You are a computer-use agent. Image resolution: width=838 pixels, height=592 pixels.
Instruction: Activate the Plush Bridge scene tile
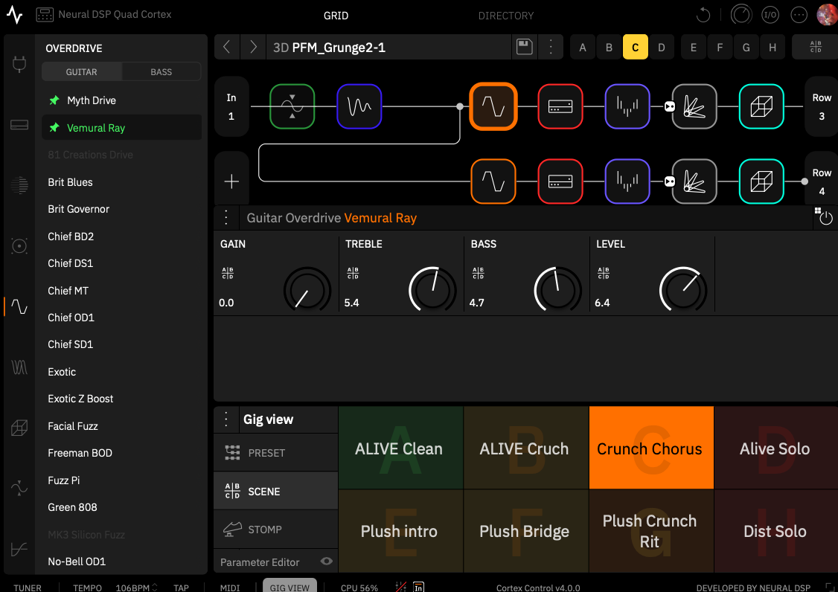point(525,530)
